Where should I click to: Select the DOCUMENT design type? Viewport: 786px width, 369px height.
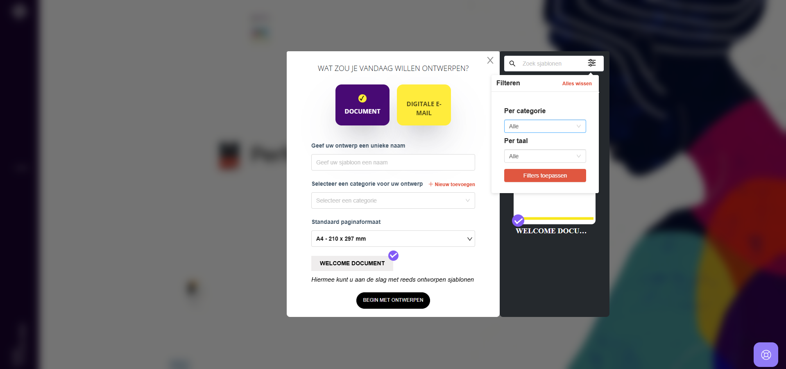(x=362, y=105)
